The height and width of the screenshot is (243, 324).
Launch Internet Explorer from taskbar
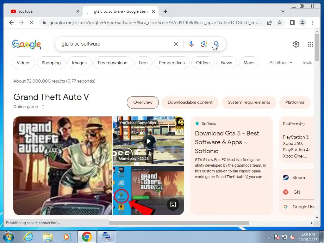[28, 237]
